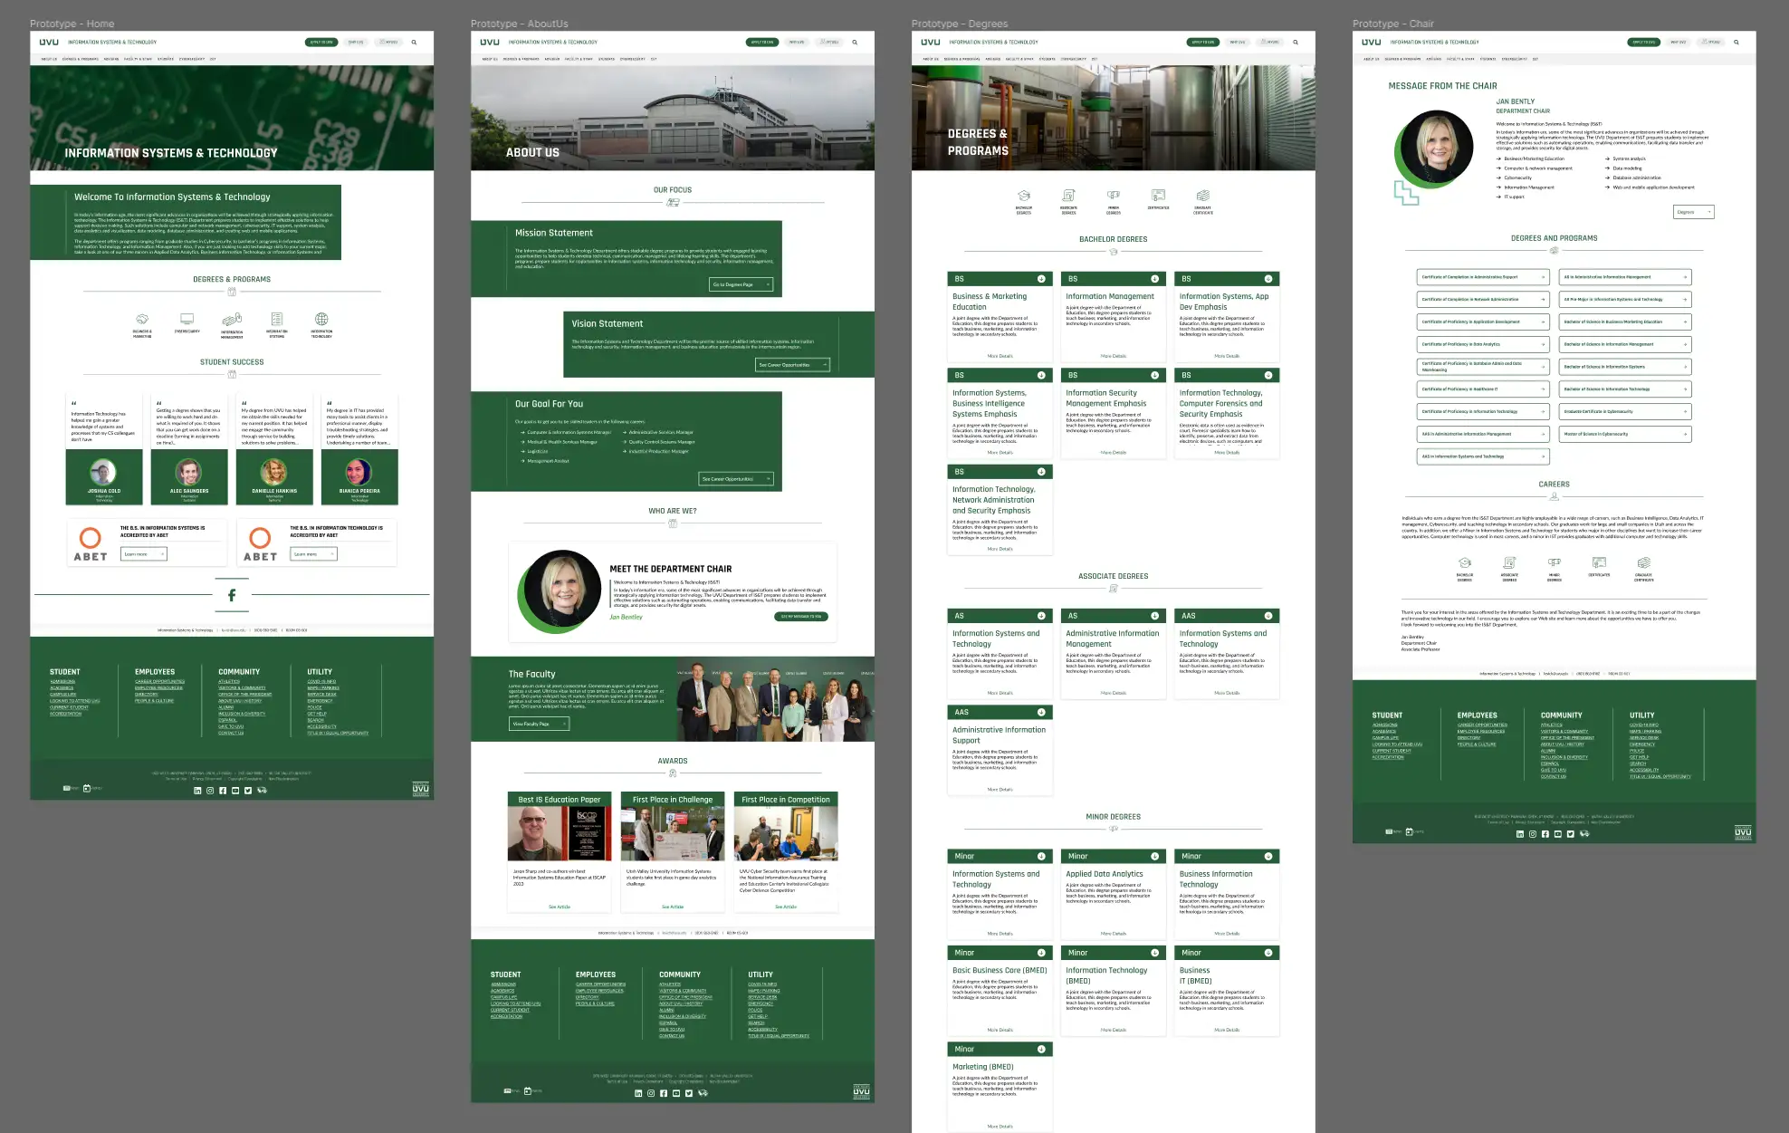Viewport: 1789px width, 1133px height.
Task: Expand the AAS Administrative Information Support card
Action: [x=1041, y=712]
